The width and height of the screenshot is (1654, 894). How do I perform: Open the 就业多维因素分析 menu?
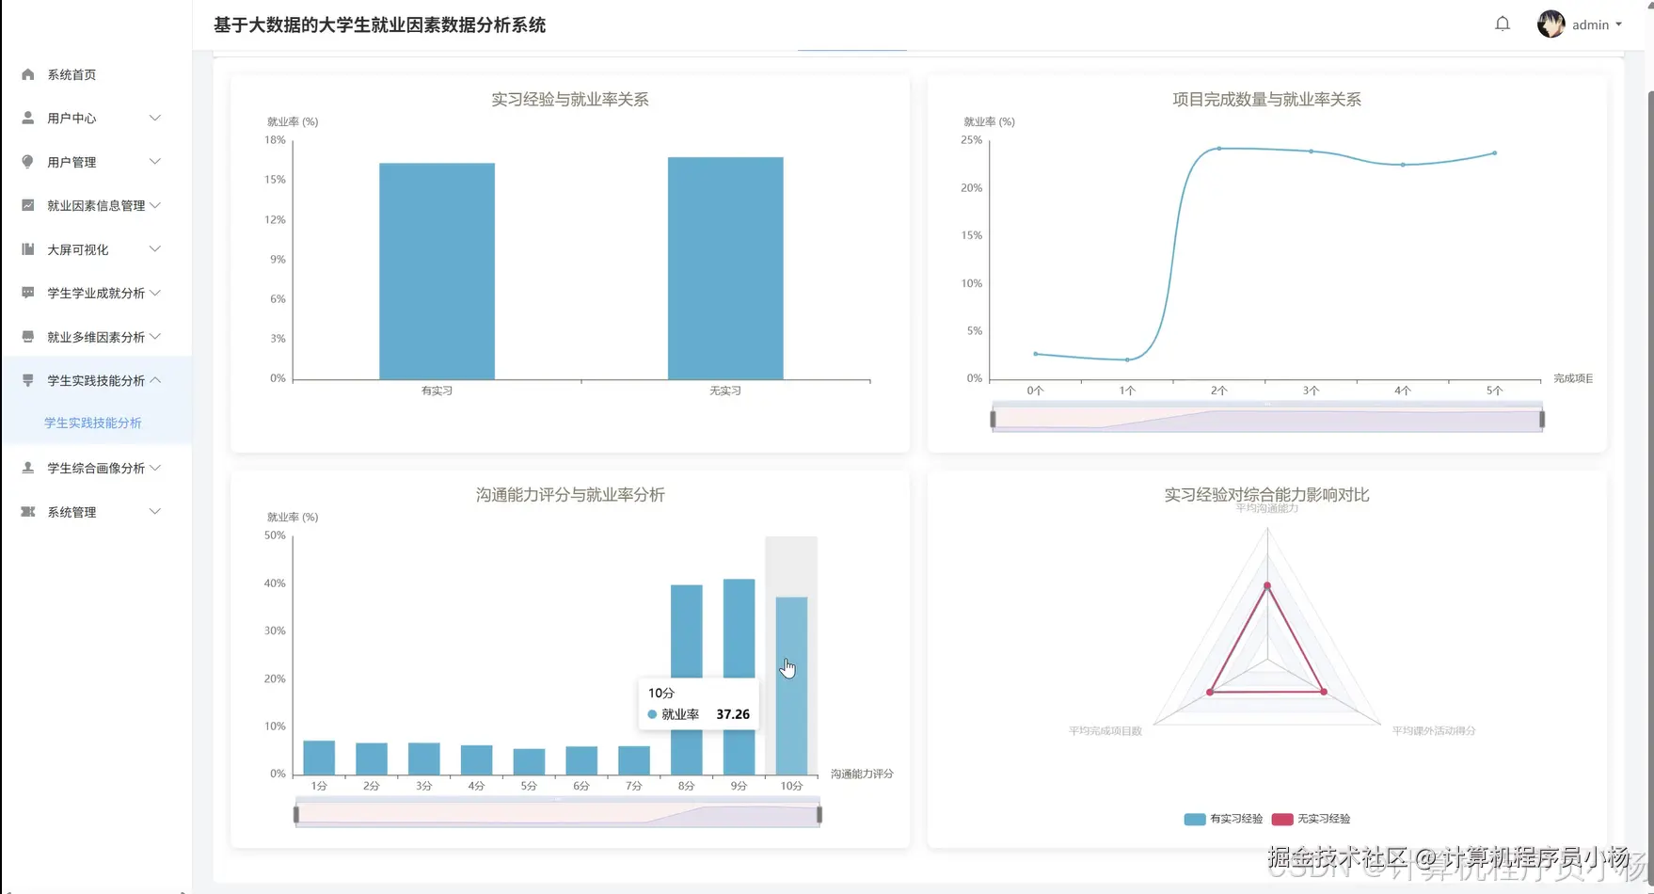(96, 337)
